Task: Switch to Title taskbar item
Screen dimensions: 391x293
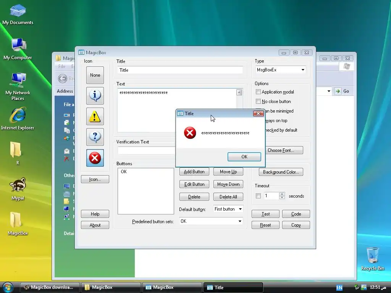Action: (233, 287)
